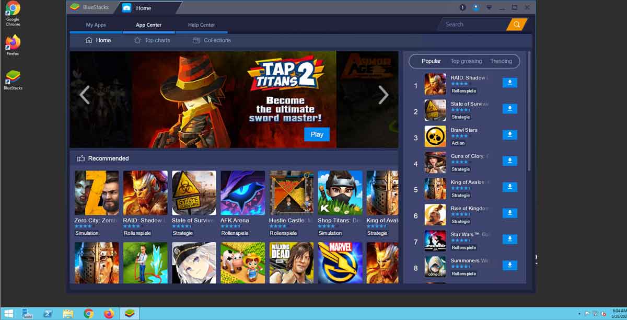Click Action tag under Brawl Stars
Screen dimensions: 627x320
(458, 143)
